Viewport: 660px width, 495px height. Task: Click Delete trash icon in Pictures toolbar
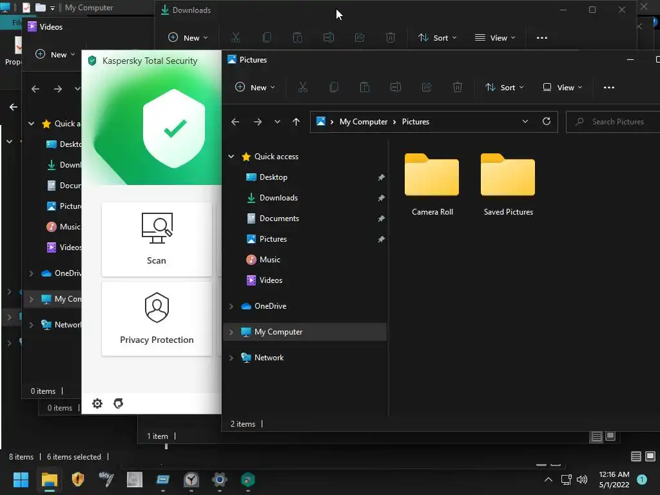pos(458,87)
